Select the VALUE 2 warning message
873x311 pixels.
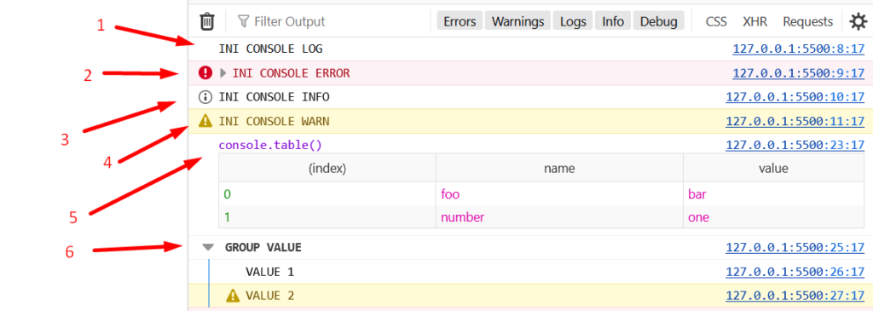[269, 296]
